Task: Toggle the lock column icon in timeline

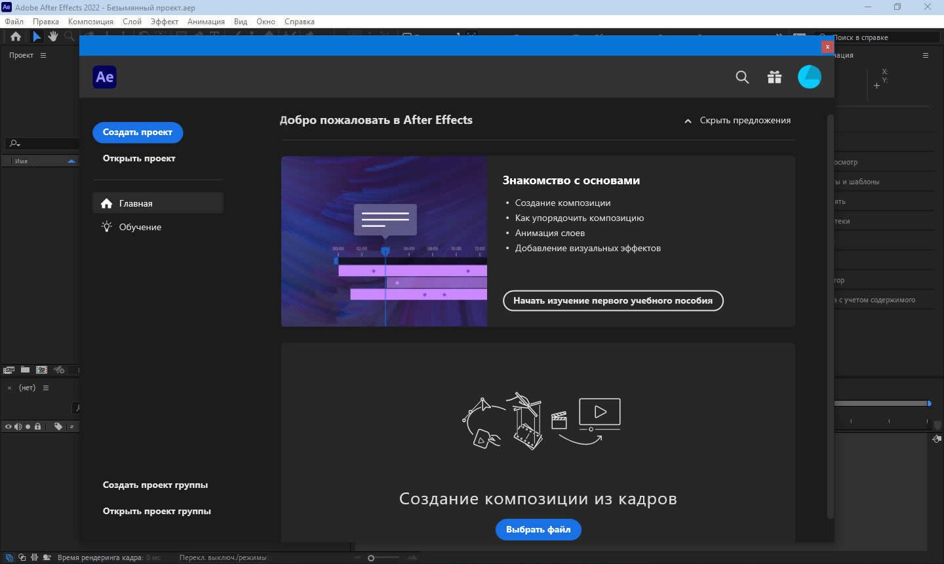Action: coord(37,427)
